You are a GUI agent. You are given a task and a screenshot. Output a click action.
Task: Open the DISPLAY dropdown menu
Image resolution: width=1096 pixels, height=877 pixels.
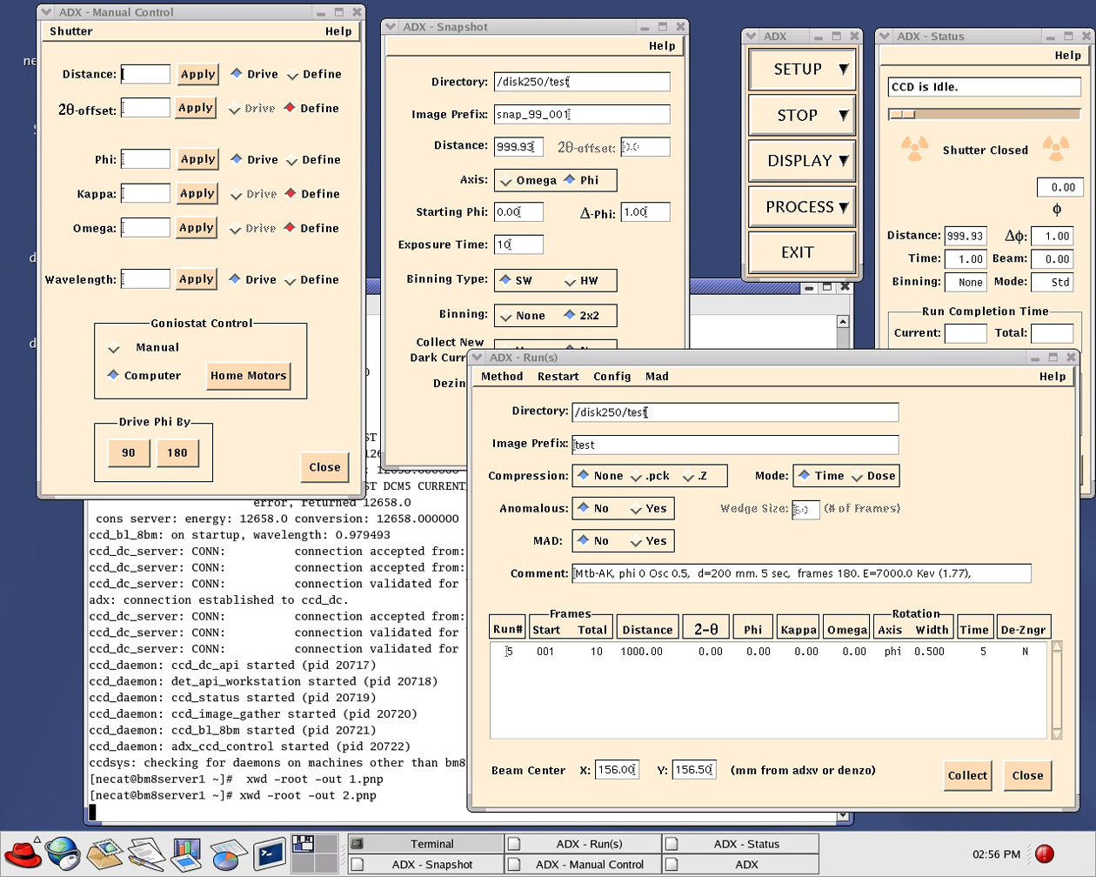tap(802, 161)
